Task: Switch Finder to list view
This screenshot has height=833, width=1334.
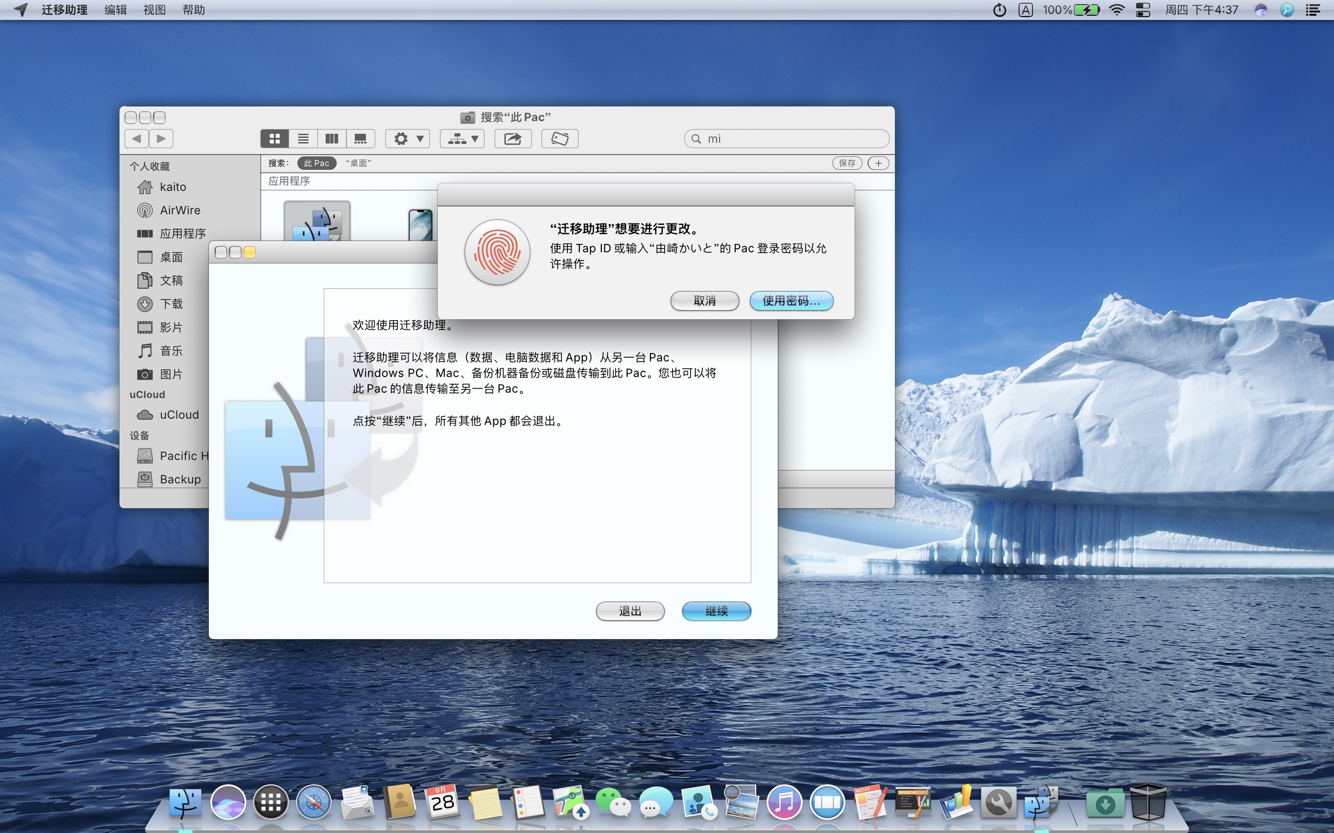Action: pyautogui.click(x=303, y=138)
